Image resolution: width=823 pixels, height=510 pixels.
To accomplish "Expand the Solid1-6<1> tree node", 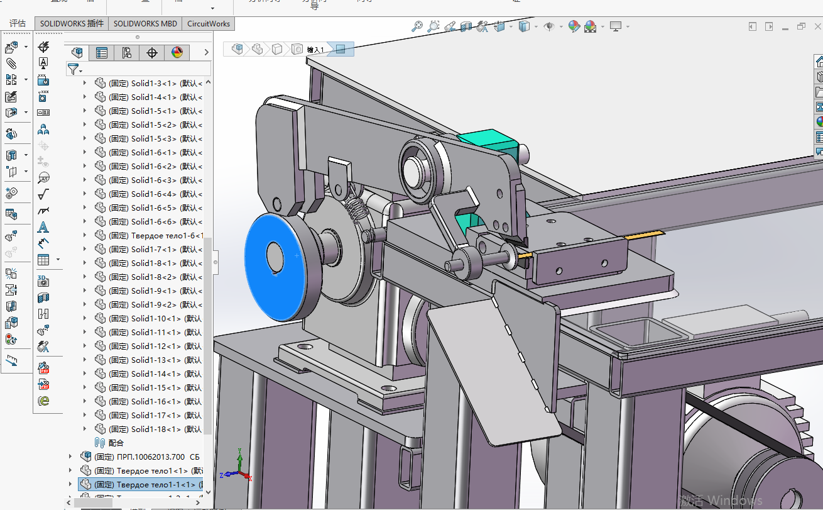I will 85,153.
